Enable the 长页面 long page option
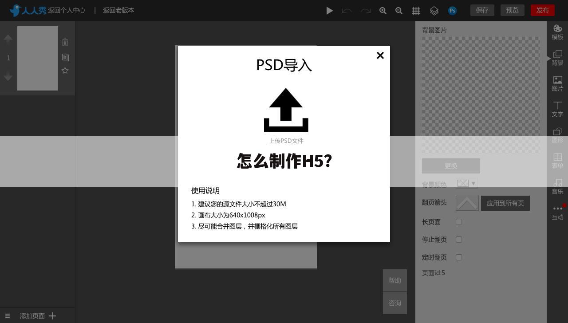Image resolution: width=568 pixels, height=323 pixels. click(459, 222)
